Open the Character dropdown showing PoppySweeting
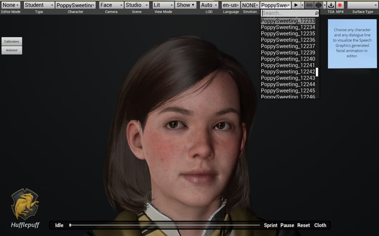 (x=75, y=5)
